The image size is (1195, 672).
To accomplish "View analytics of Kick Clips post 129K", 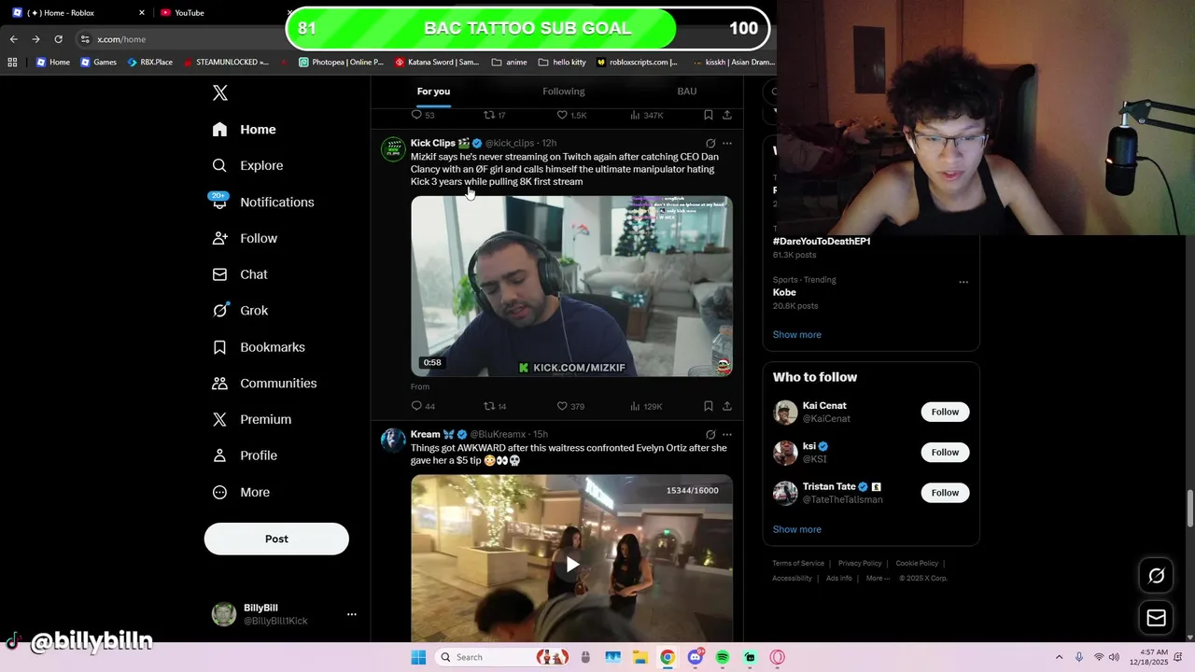I will point(646,406).
